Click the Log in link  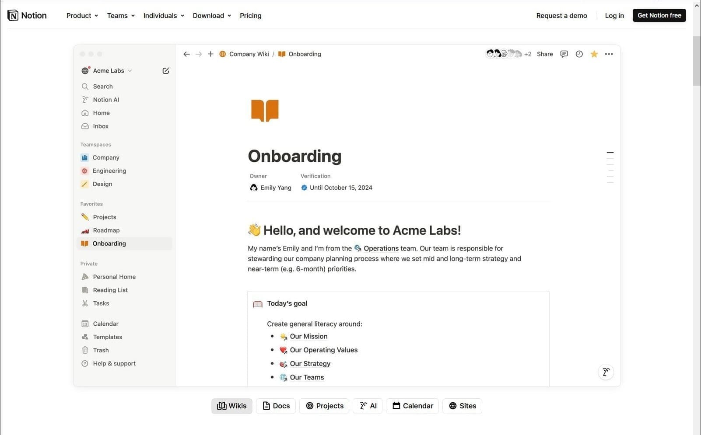coord(614,16)
